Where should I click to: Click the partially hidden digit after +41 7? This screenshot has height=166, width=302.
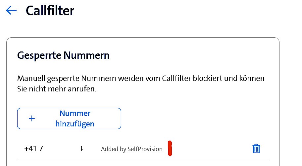[x=81, y=149]
